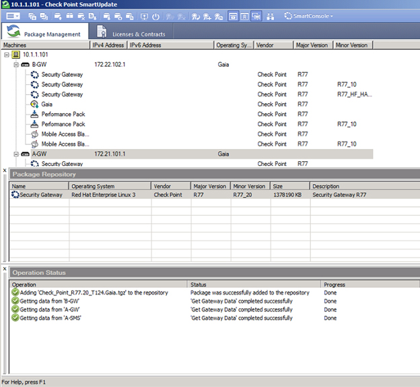Click the package icon with CD disc
The width and height of the screenshot is (420, 387).
point(118,16)
